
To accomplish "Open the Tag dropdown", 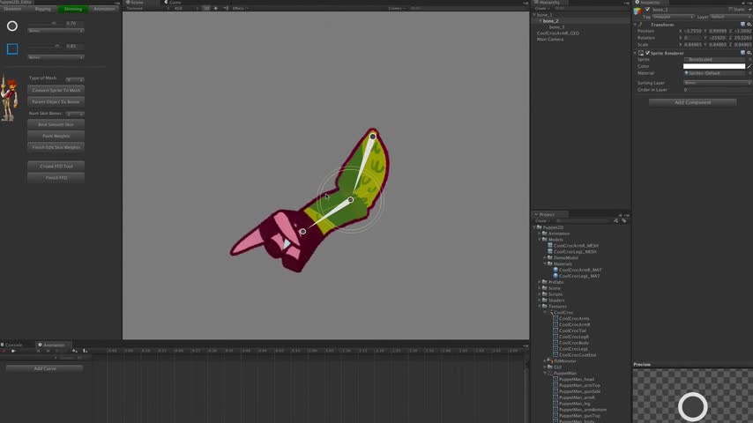I will point(674,17).
